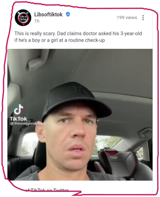
Task: Open the @theologyandculture handle watermark
Action: [x=29, y=124]
